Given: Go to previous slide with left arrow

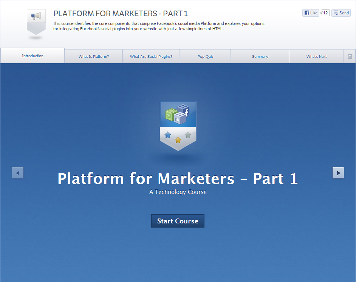Looking at the screenshot, I should 18,173.
